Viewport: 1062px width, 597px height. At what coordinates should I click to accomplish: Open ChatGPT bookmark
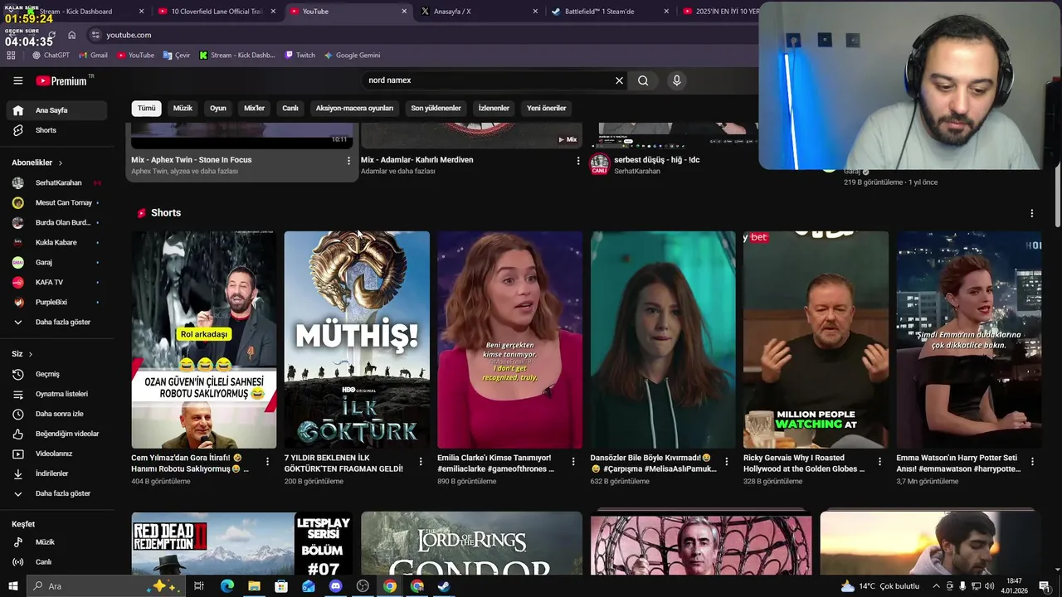point(51,56)
